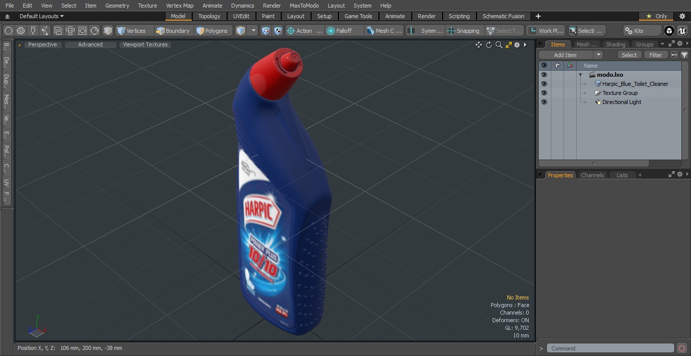Click the Filter button in Items panel
Image resolution: width=691 pixels, height=356 pixels.
point(656,55)
